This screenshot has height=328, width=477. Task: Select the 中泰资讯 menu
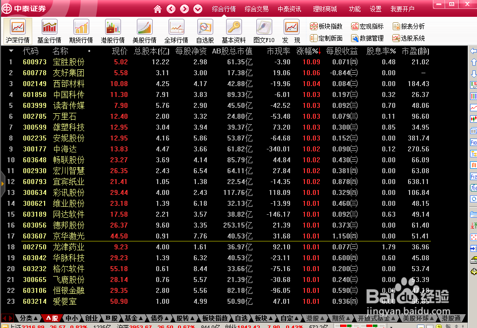click(289, 9)
